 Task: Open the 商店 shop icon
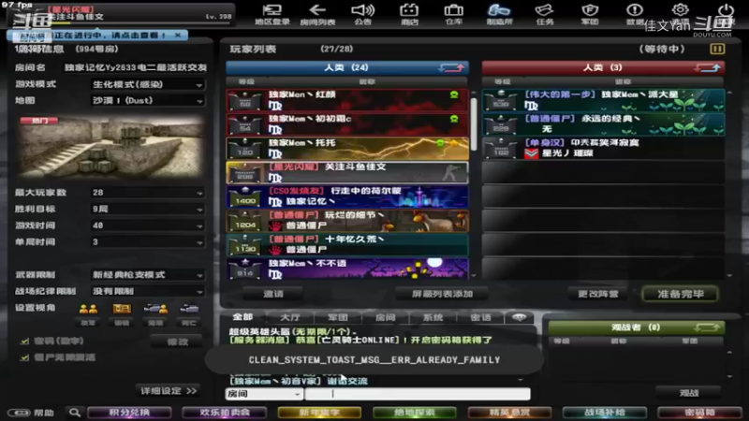(x=409, y=14)
